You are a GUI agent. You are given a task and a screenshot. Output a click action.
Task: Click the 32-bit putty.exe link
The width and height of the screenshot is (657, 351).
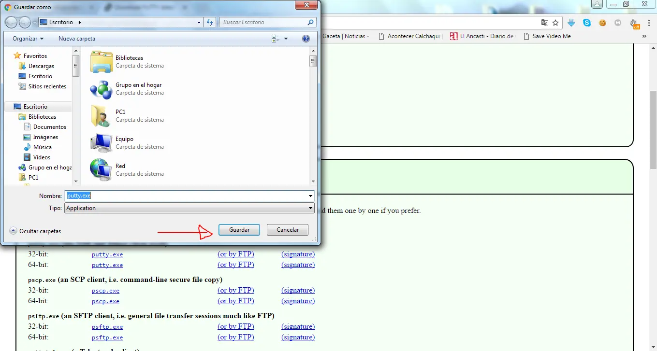[x=107, y=254]
